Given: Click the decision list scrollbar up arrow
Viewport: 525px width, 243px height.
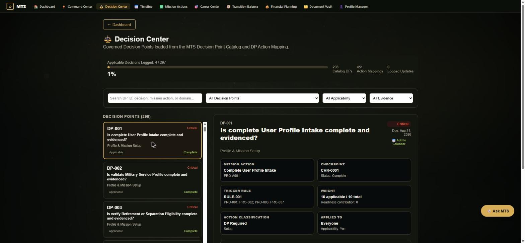Looking at the screenshot, I should [x=205, y=124].
